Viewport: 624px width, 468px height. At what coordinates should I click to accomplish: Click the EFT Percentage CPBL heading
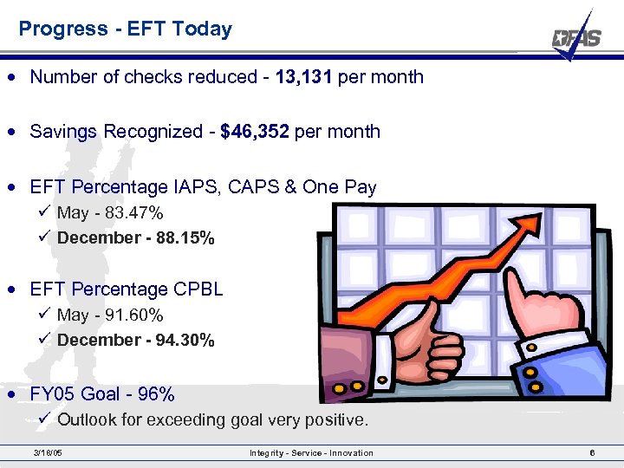click(127, 289)
